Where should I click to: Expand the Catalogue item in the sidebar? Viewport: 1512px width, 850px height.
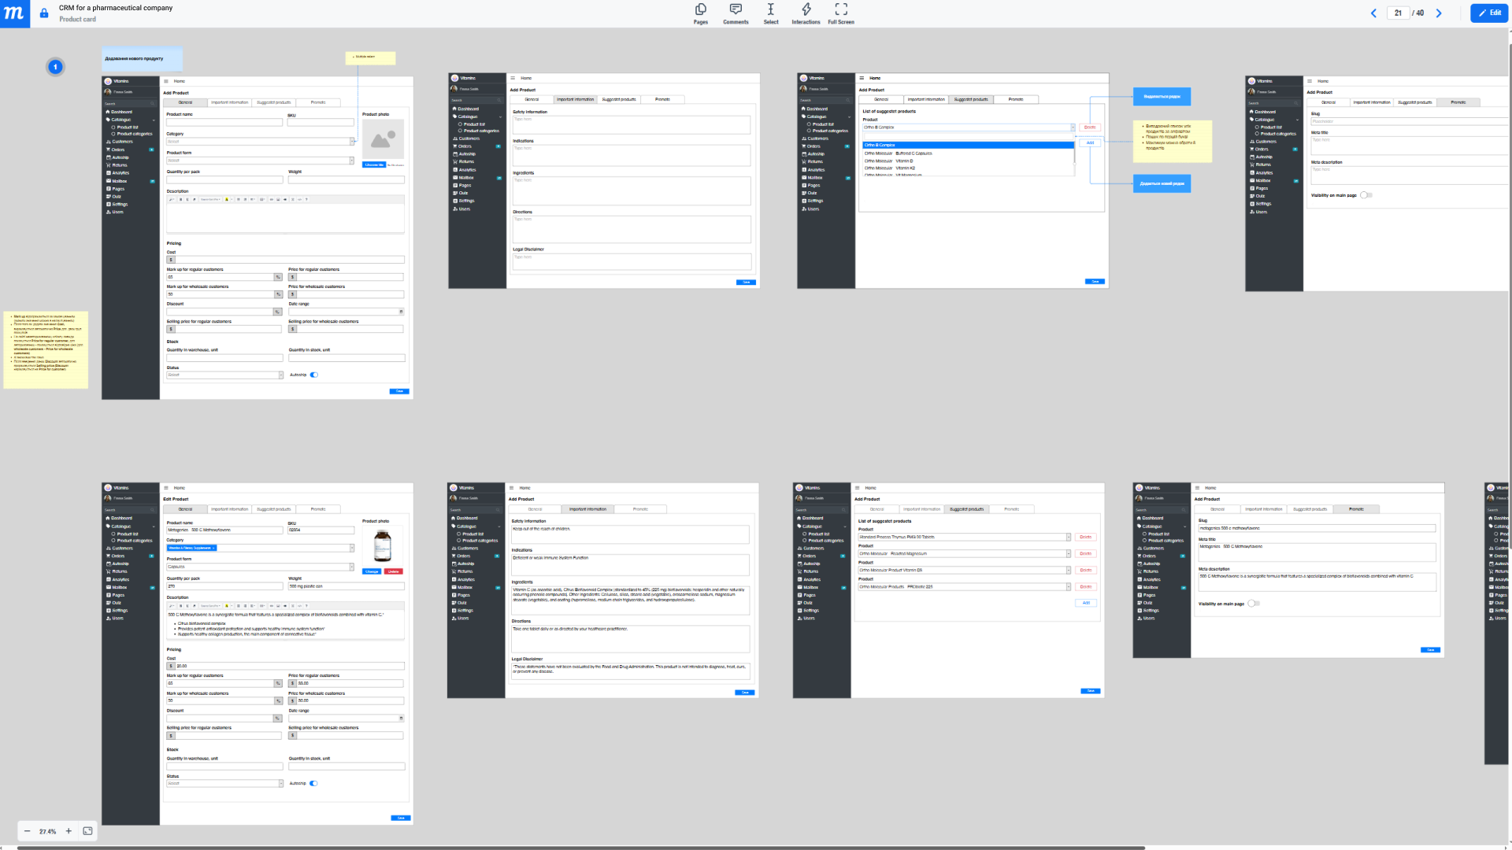pyautogui.click(x=120, y=120)
